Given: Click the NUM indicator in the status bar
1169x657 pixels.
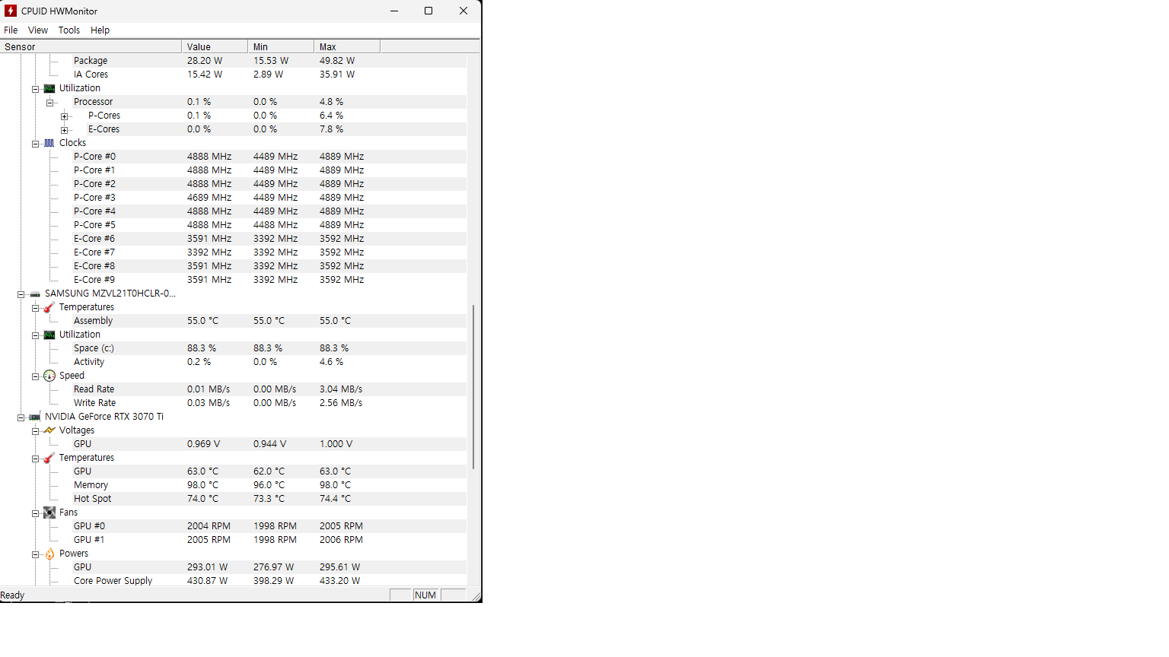Looking at the screenshot, I should 425,595.
